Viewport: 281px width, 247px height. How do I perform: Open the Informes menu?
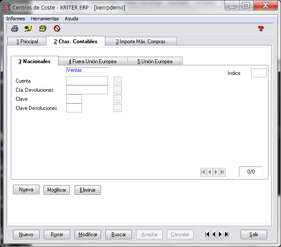[x=16, y=19]
